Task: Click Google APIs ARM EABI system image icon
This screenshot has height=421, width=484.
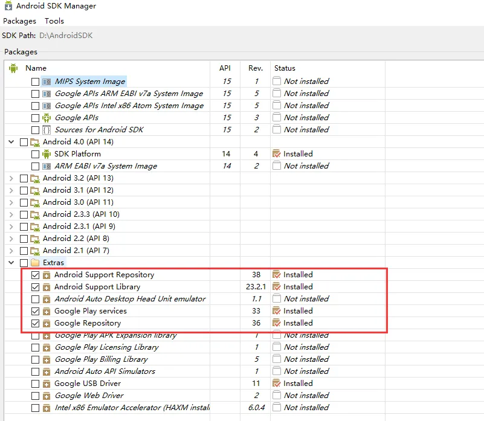Action: 47,94
